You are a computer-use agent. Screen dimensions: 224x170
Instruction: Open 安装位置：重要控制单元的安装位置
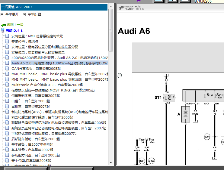click(x=38, y=52)
